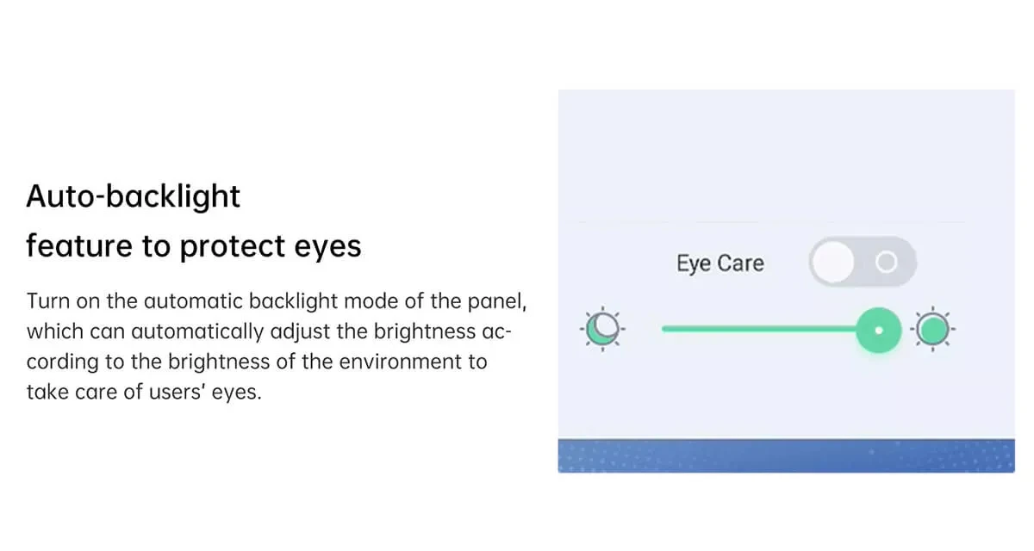Click the white knob of Eye Care switch
This screenshot has width=1034, height=551.
pyautogui.click(x=832, y=262)
